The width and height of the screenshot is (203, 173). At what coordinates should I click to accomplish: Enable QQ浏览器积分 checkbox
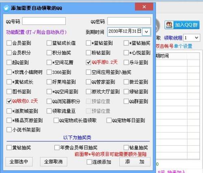tap(49, 101)
